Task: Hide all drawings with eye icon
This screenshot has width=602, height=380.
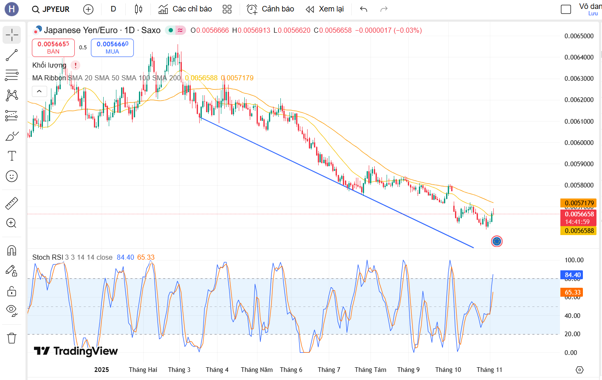Action: (x=11, y=310)
